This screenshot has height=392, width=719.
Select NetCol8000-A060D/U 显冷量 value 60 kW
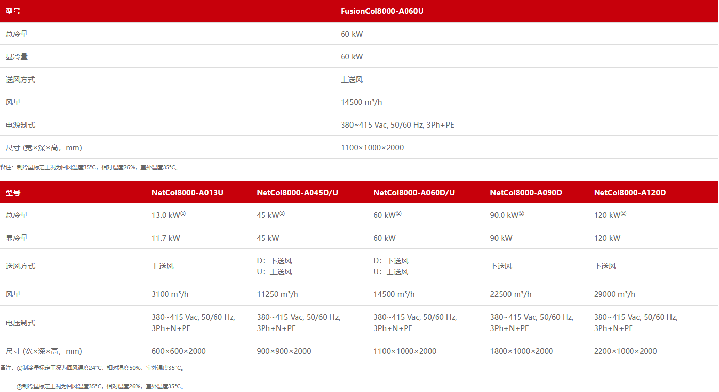pyautogui.click(x=385, y=238)
